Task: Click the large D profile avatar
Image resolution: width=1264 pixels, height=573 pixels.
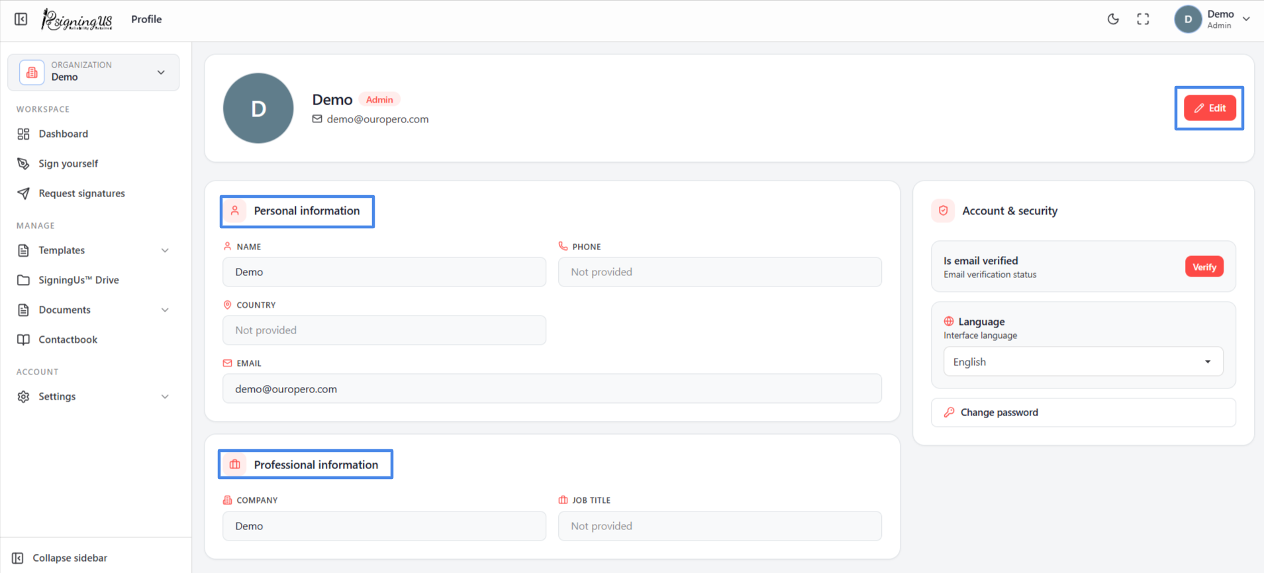Action: point(258,108)
